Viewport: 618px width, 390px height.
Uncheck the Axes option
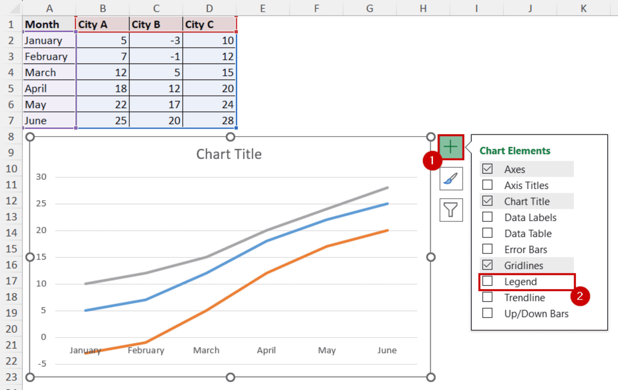[x=488, y=169]
